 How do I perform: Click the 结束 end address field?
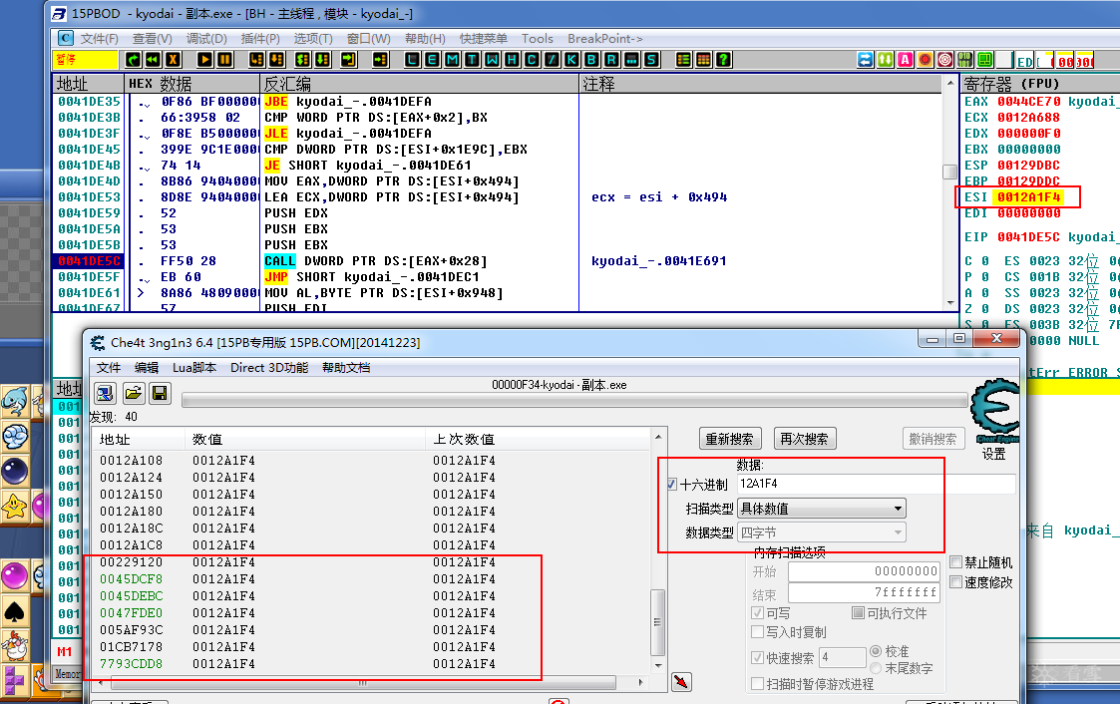pyautogui.click(x=863, y=592)
